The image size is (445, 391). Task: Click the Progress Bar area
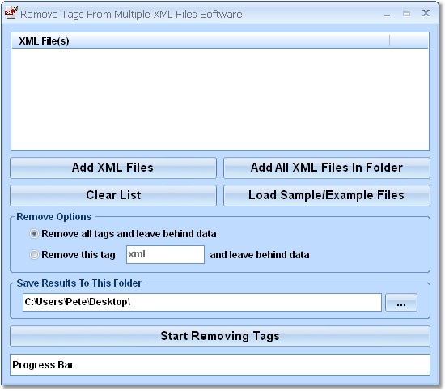tap(220, 364)
